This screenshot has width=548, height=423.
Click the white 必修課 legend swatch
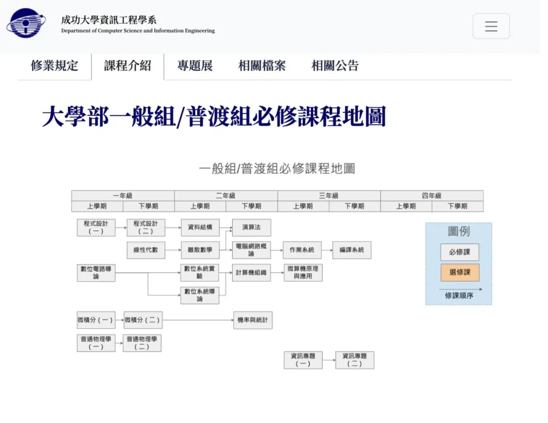tap(460, 252)
